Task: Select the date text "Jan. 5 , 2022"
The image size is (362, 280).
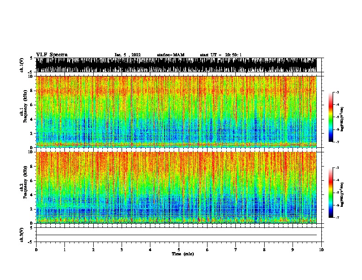Action: pos(128,55)
